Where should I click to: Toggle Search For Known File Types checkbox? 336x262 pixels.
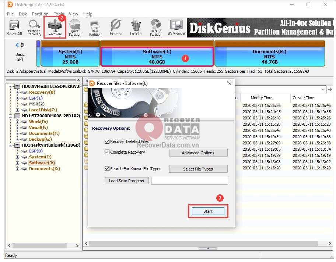click(x=107, y=168)
